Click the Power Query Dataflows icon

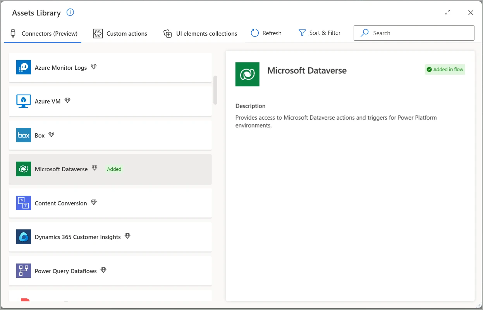pos(24,271)
